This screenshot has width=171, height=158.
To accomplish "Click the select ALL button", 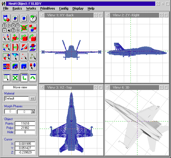I will point(6,66).
